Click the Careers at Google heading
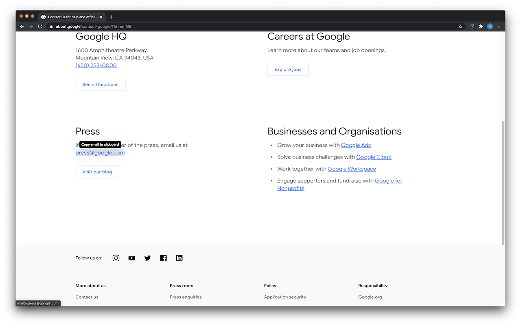Image resolution: width=521 pixels, height=326 pixels. coord(309,36)
